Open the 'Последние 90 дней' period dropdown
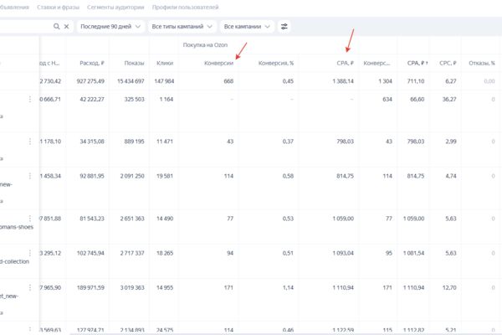This screenshot has height=335, width=502. pos(110,26)
